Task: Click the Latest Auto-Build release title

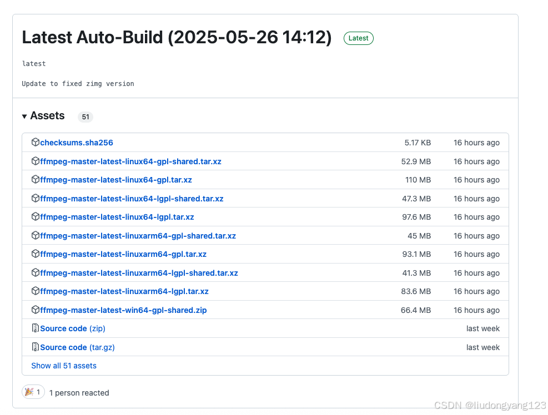Action: [x=177, y=37]
